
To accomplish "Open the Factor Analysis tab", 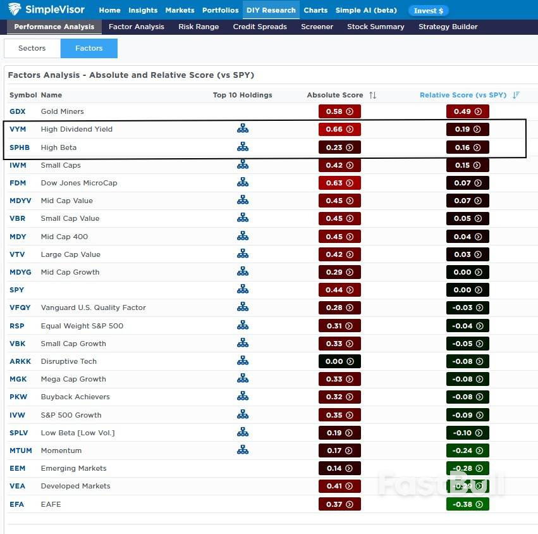I will [136, 27].
